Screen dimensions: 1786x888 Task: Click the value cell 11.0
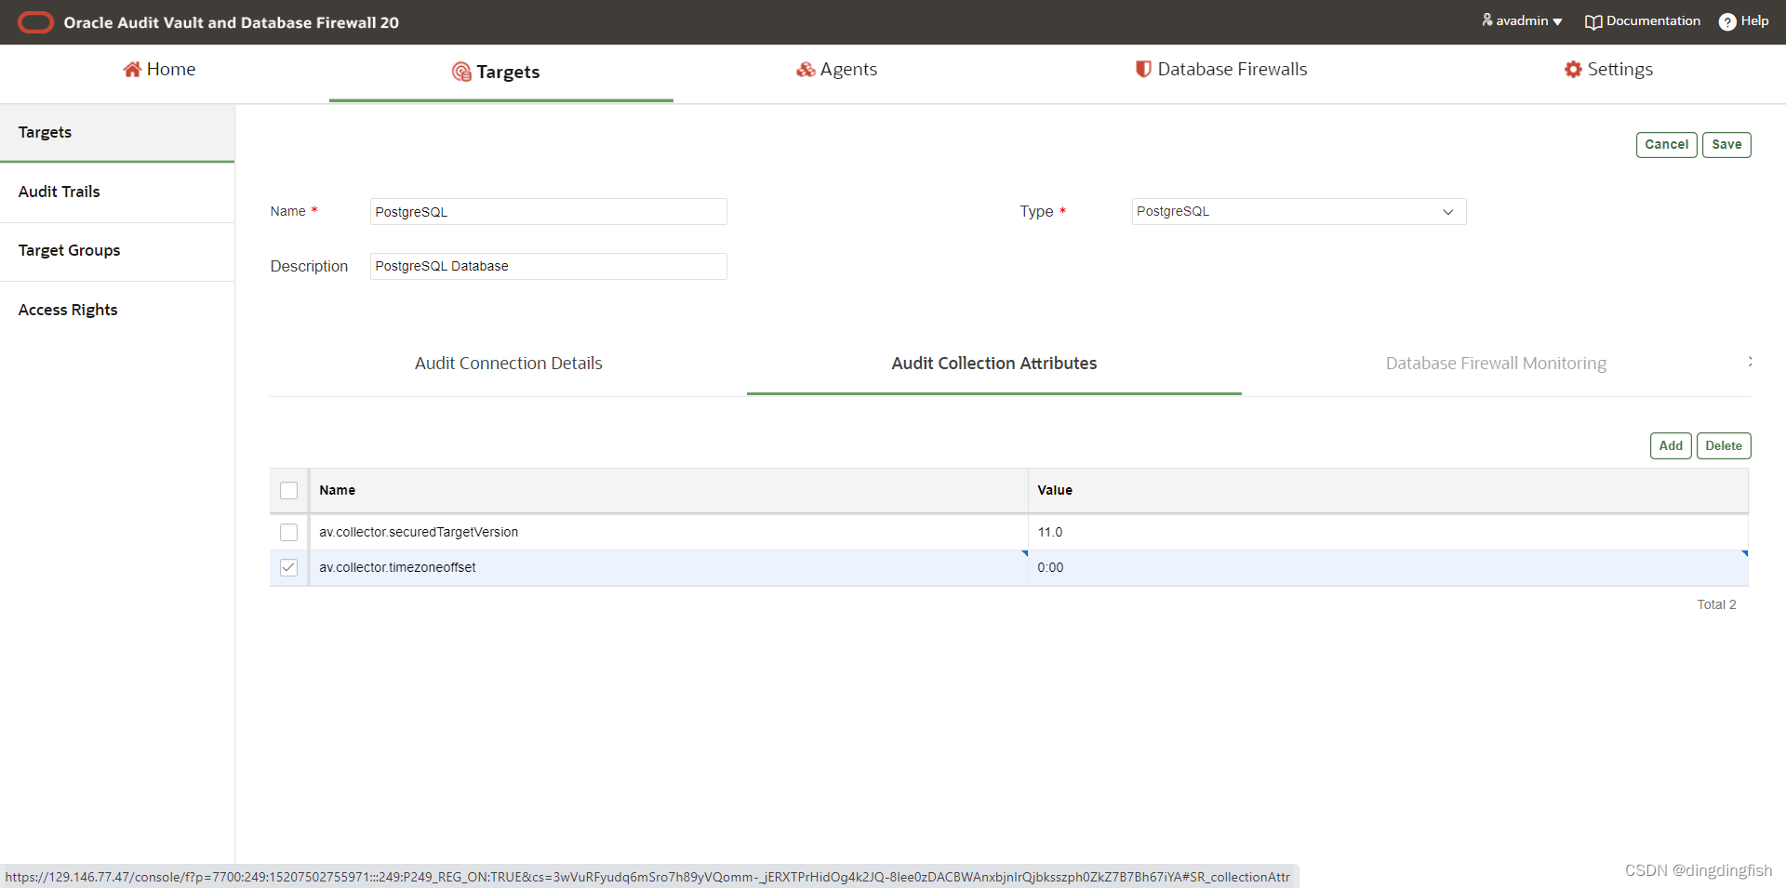tap(1388, 532)
